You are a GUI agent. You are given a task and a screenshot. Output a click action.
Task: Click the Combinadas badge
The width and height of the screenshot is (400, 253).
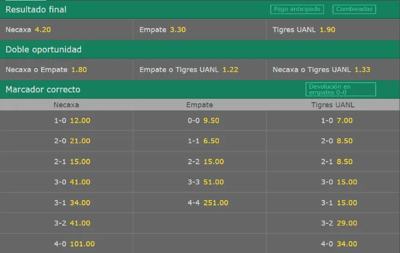[354, 9]
